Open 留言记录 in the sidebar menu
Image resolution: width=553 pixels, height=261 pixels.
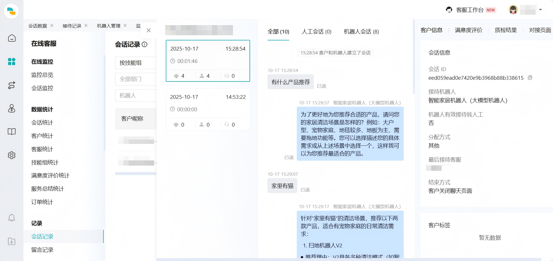pyautogui.click(x=42, y=250)
